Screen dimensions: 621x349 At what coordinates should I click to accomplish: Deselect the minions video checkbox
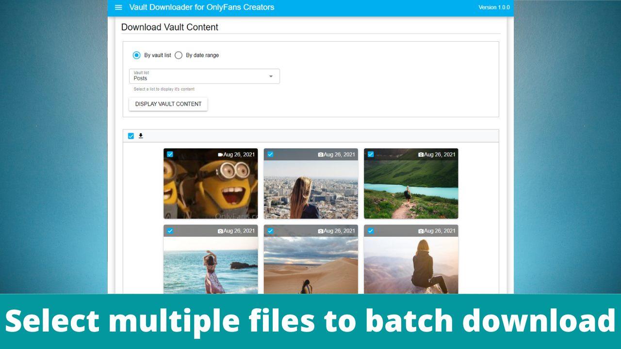(170, 154)
